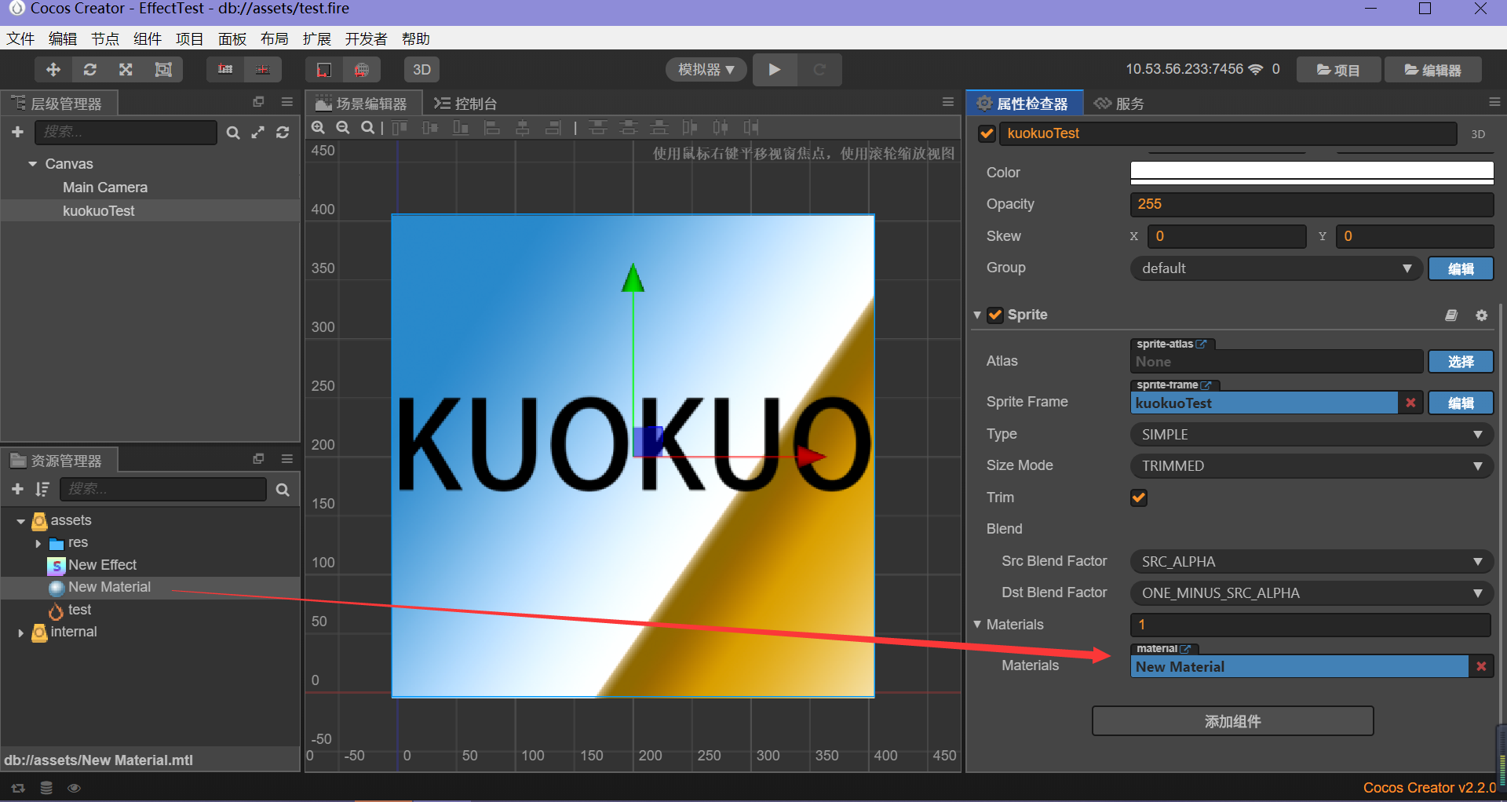Open the properties inspector tab
This screenshot has height=802, width=1507.
(x=1024, y=104)
